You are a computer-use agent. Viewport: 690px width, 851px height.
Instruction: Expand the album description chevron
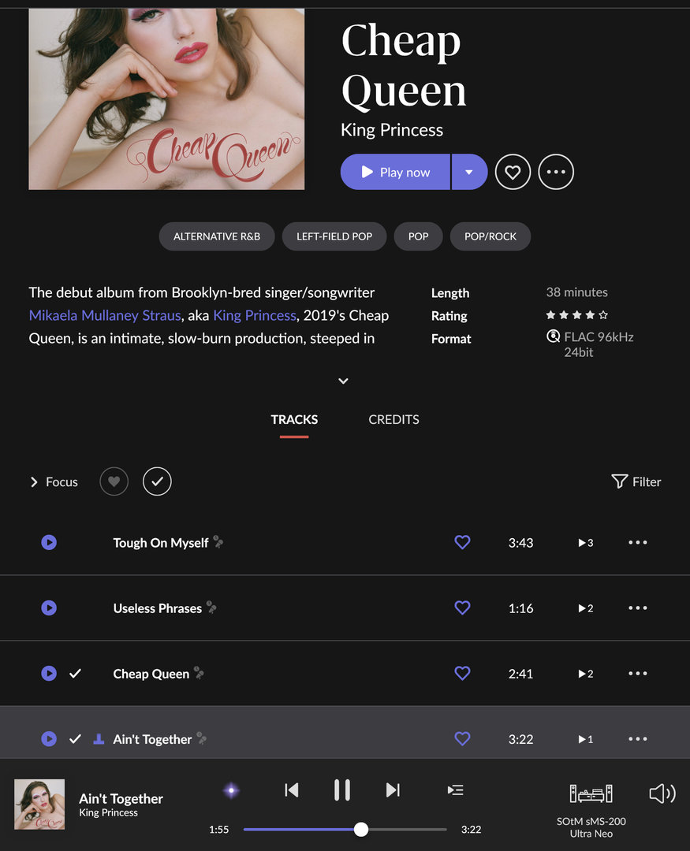click(343, 381)
